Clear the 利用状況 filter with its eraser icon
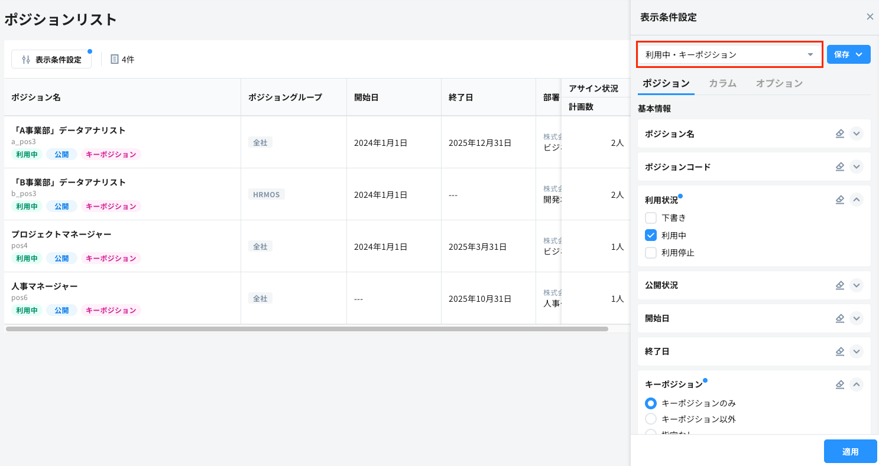This screenshot has height=466, width=879. pyautogui.click(x=840, y=200)
